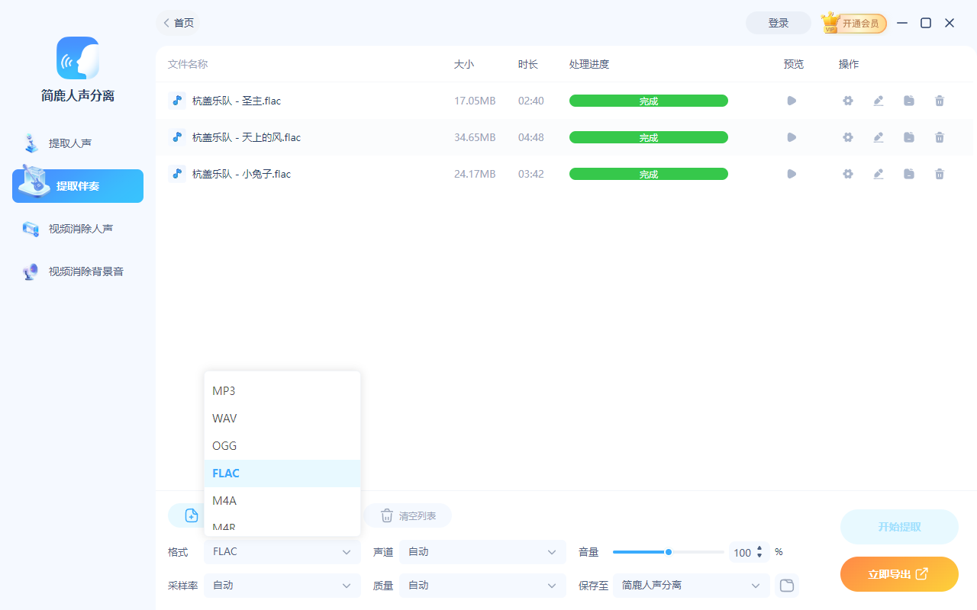Click the 音量 volume slider handle
The height and width of the screenshot is (610, 977).
[669, 552]
